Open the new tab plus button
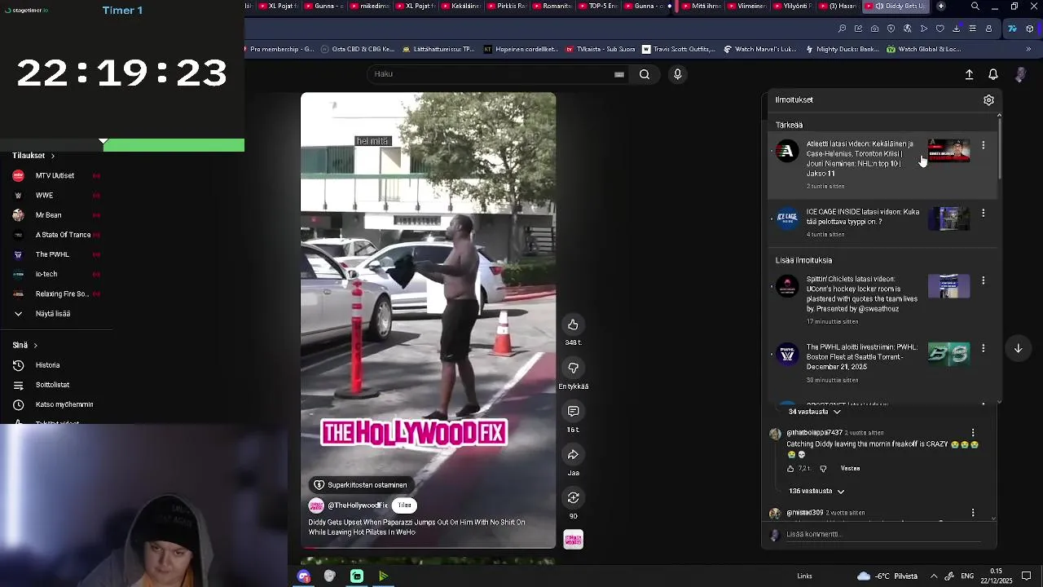Image resolution: width=1043 pixels, height=587 pixels. click(940, 6)
